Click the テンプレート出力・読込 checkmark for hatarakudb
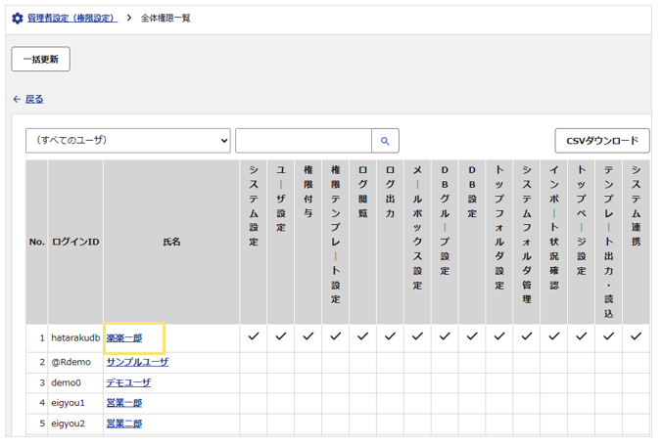This screenshot has width=663, height=447. pos(609,336)
